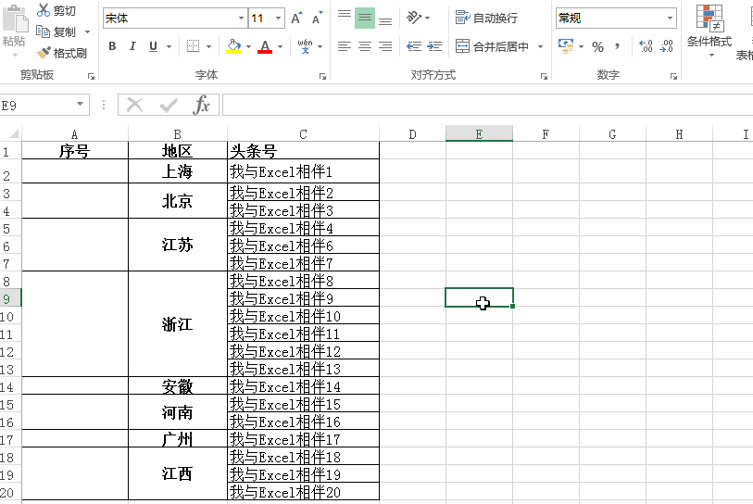753x504 pixels.
Task: Select column A header
Action: [x=74, y=134]
